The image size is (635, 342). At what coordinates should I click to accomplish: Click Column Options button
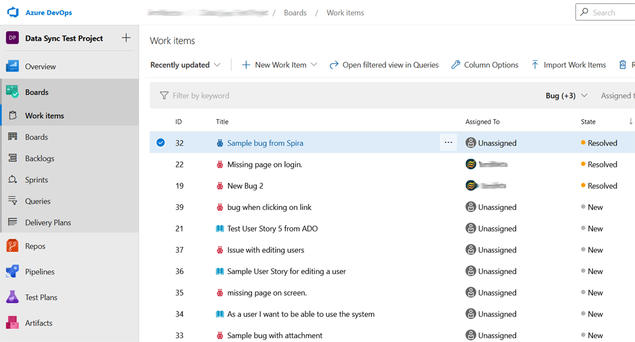point(485,65)
